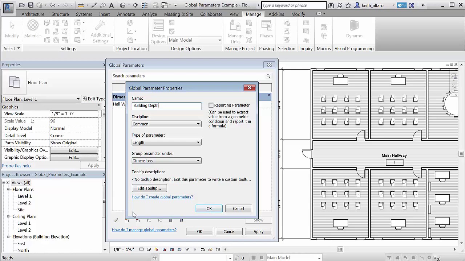Toggle the Reporting Parameter checkbox
This screenshot has height=261, width=465.
[x=211, y=105]
